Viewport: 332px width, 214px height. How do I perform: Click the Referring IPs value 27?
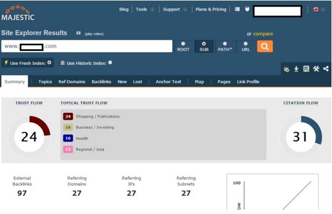131,193
